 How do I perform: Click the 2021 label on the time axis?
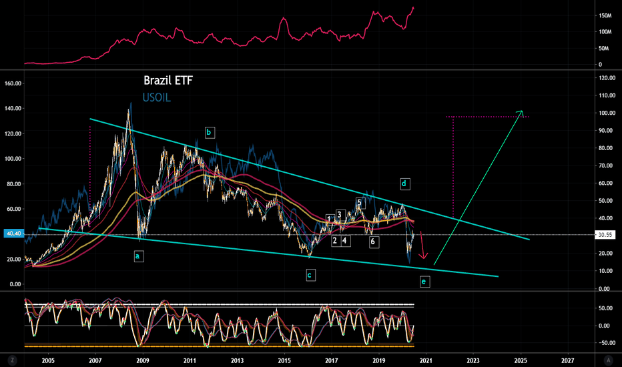coord(426,360)
